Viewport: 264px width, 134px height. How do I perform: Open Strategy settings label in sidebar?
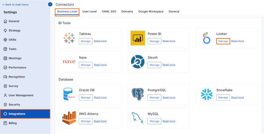(x=14, y=30)
